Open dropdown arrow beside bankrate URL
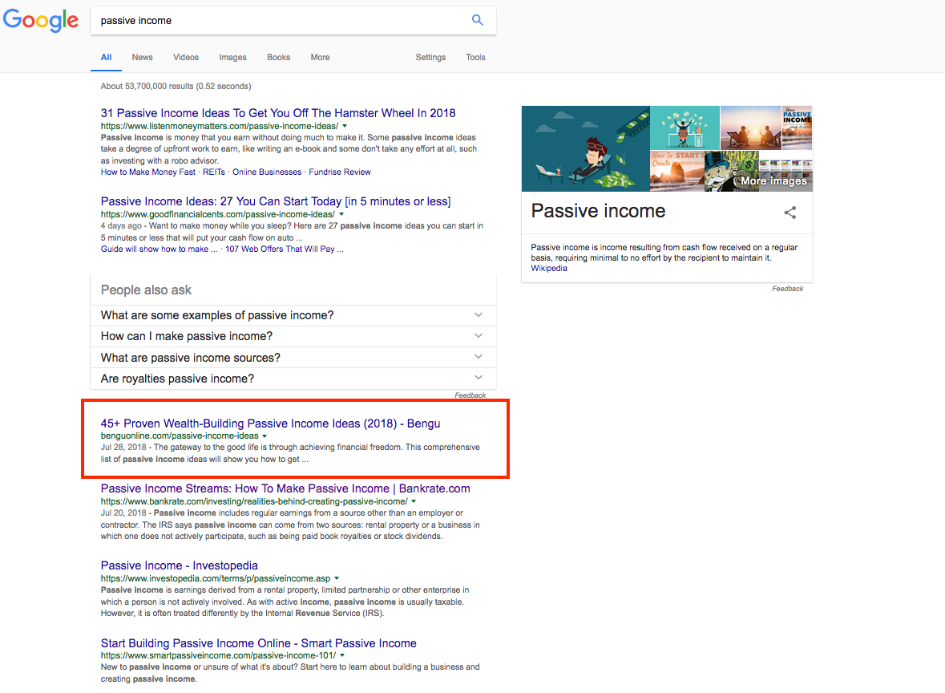 pos(414,501)
